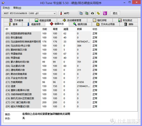Click the red cross health icon

pos(52,24)
